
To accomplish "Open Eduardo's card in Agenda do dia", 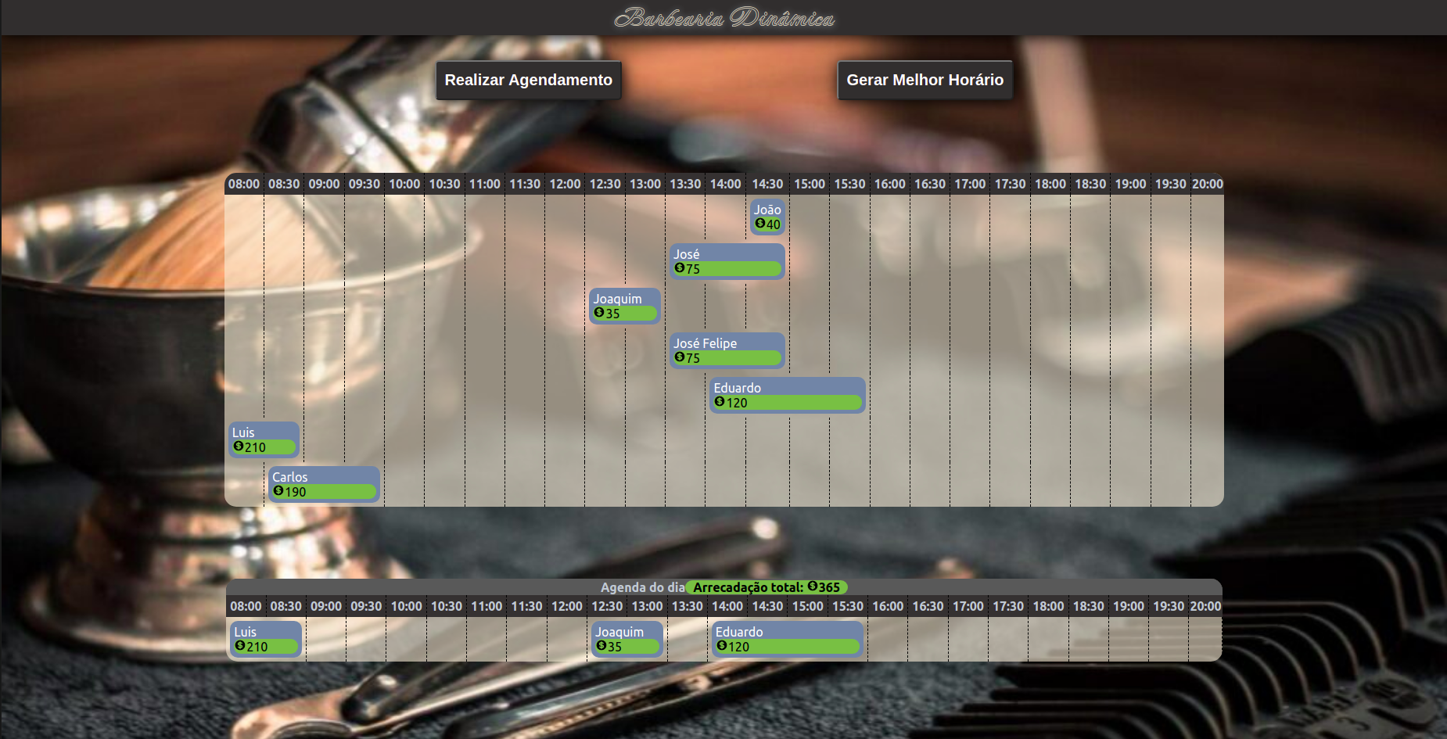I will [x=788, y=639].
